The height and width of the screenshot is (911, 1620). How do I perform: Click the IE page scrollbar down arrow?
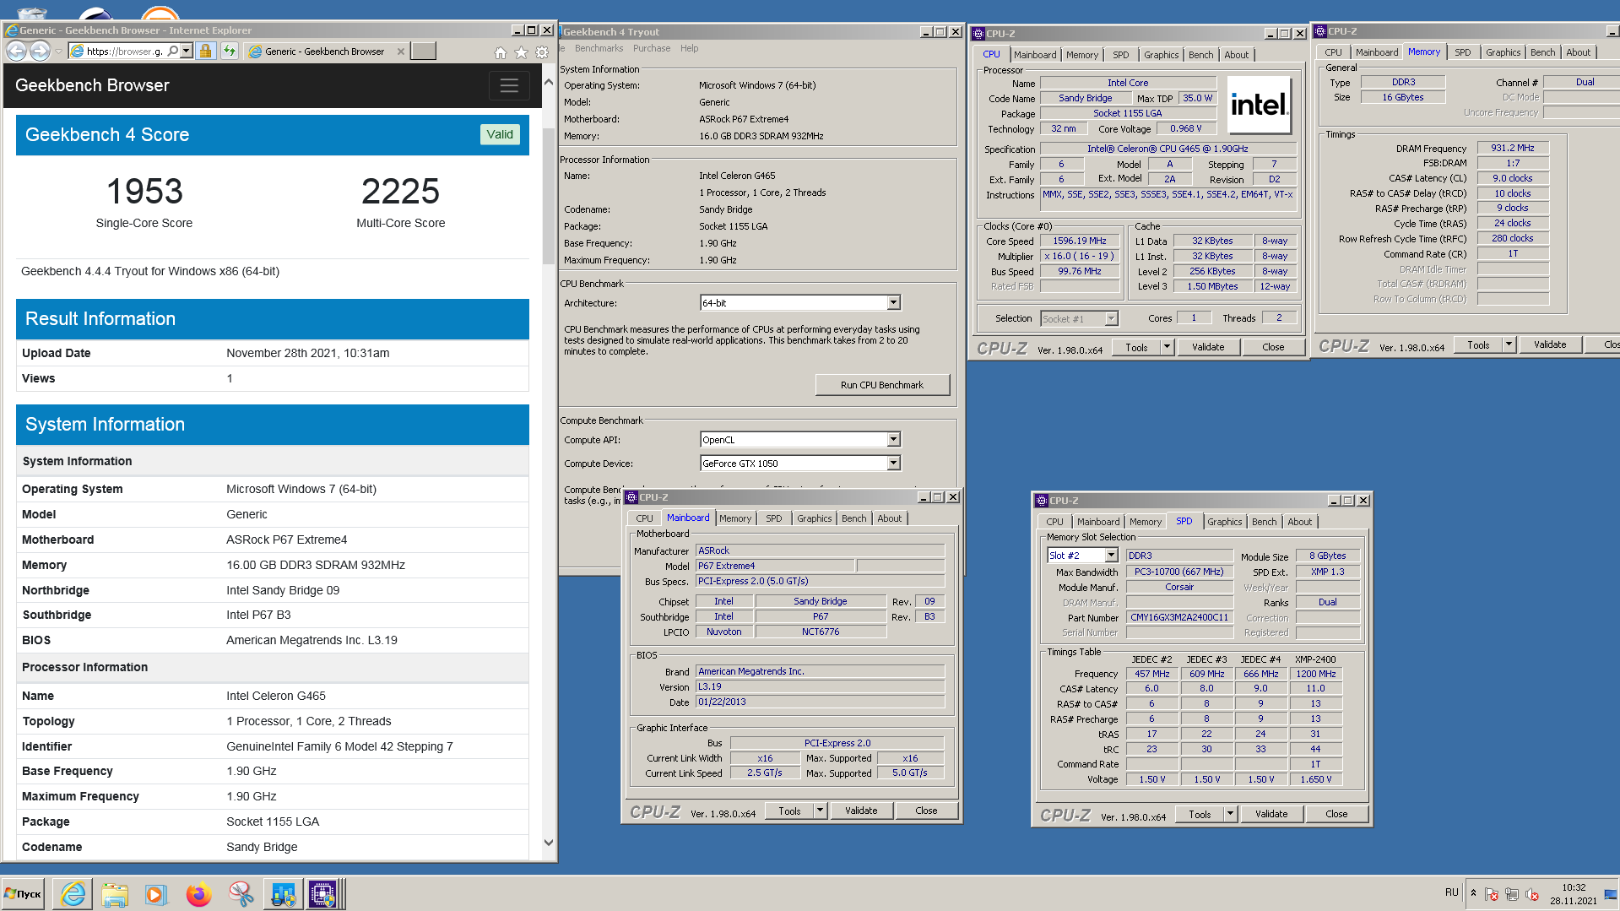click(549, 842)
